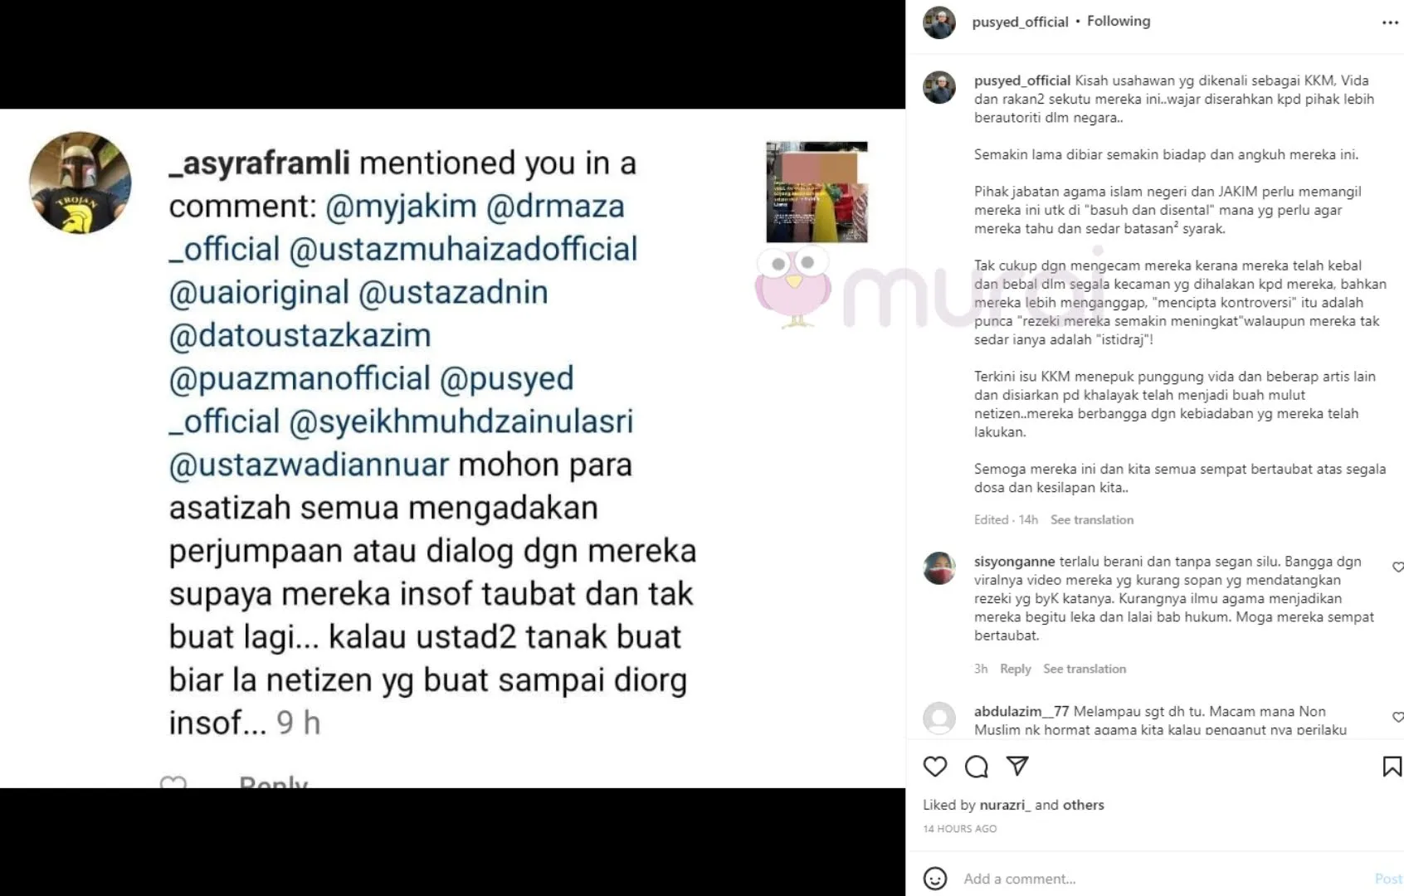Save post with bookmark icon

(x=1392, y=767)
